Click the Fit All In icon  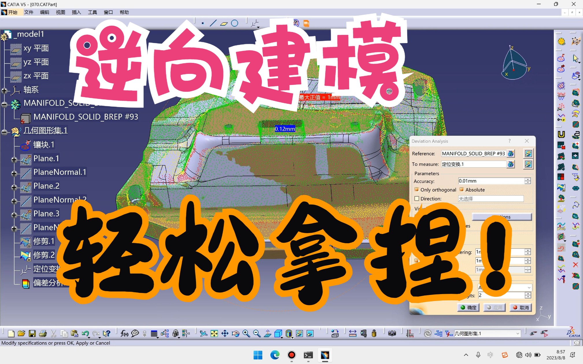point(214,334)
